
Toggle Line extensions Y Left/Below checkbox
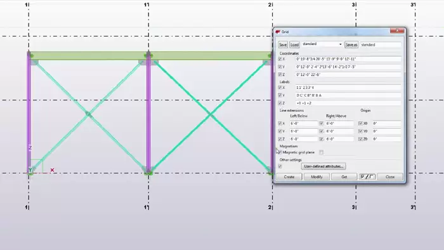(280, 131)
